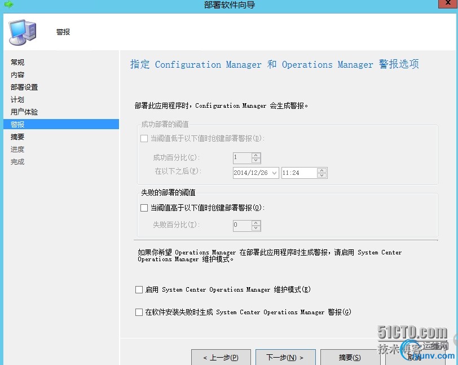Click the green arrow wizard title icon

point(9,5)
